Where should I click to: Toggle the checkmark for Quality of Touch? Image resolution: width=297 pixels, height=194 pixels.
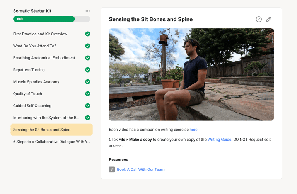coord(87,94)
